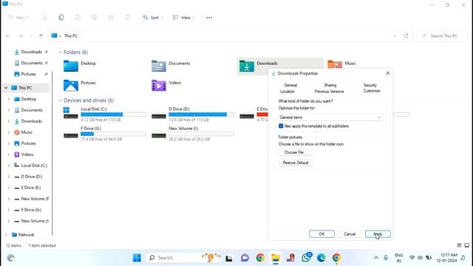The width and height of the screenshot is (473, 266).
Task: Click the Paste toolbar icon
Action: pos(78,18)
